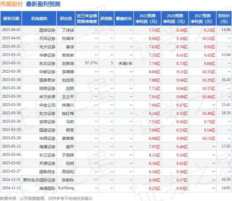Select the 10.53亿 2027 profit forecast
The height and width of the screenshot is (201, 232).
pos(208,38)
